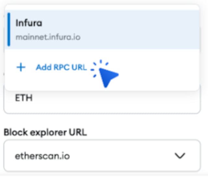Click the plus icon beside Add RPC URL
Viewport: 208px width, 179px height.
(x=21, y=67)
